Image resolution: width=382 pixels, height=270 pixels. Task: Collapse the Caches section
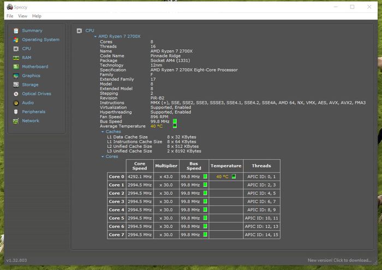click(x=103, y=132)
